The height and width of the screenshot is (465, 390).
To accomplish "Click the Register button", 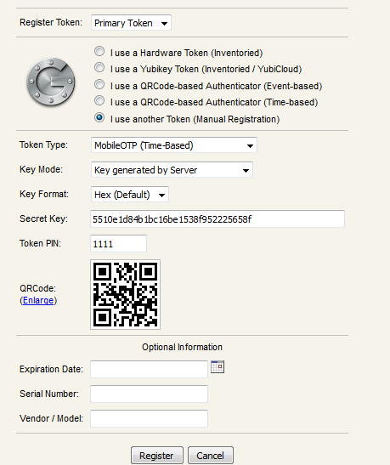I will click(x=157, y=455).
